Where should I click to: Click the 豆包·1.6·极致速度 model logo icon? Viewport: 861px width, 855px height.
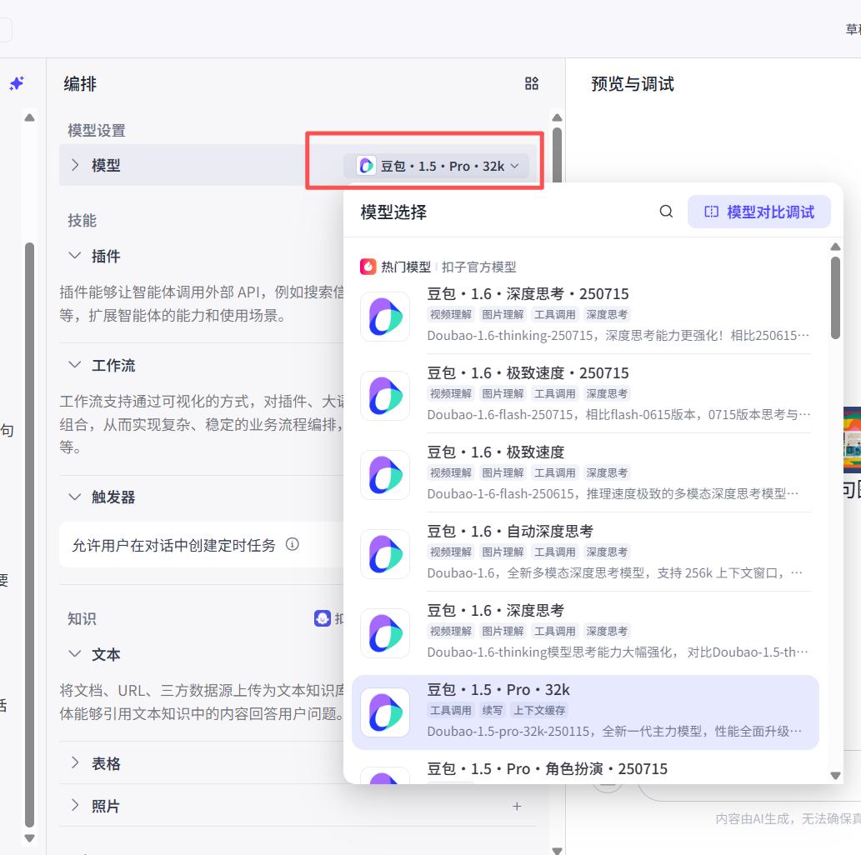click(385, 475)
